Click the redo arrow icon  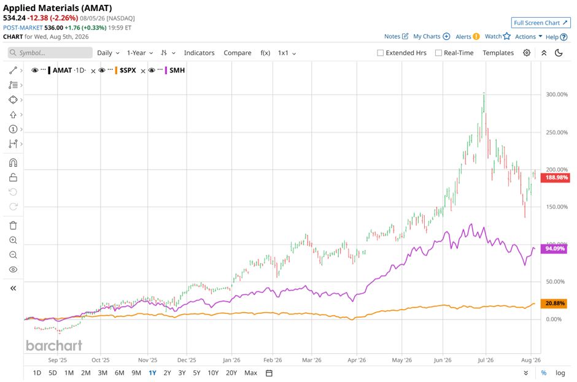click(14, 207)
